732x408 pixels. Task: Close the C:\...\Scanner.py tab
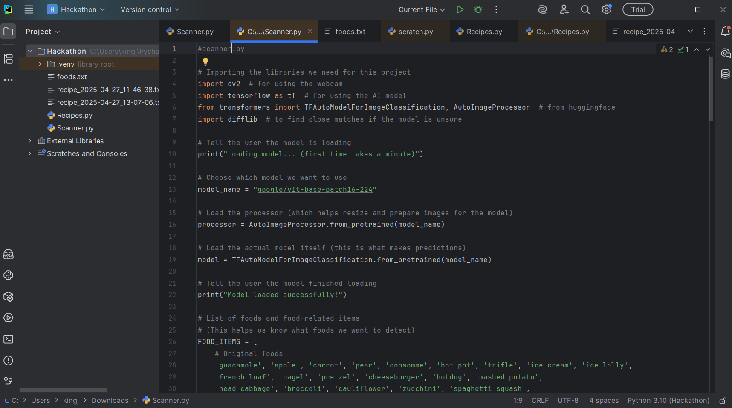click(310, 31)
